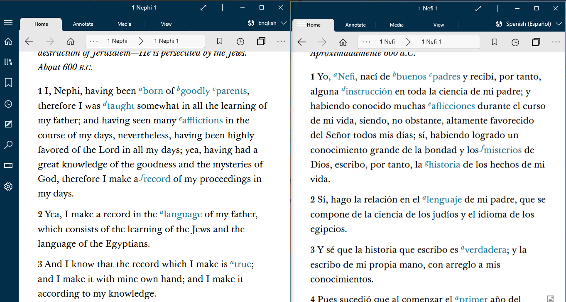
Task: Open history clock in 1 Nephi 1 toolbar
Action: coord(240,41)
